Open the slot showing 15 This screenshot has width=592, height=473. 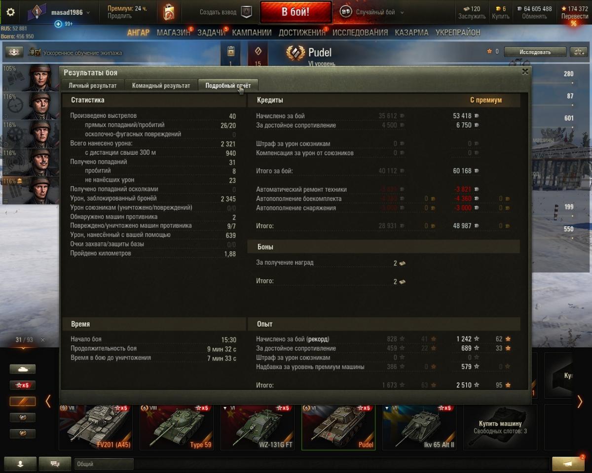coord(258,54)
